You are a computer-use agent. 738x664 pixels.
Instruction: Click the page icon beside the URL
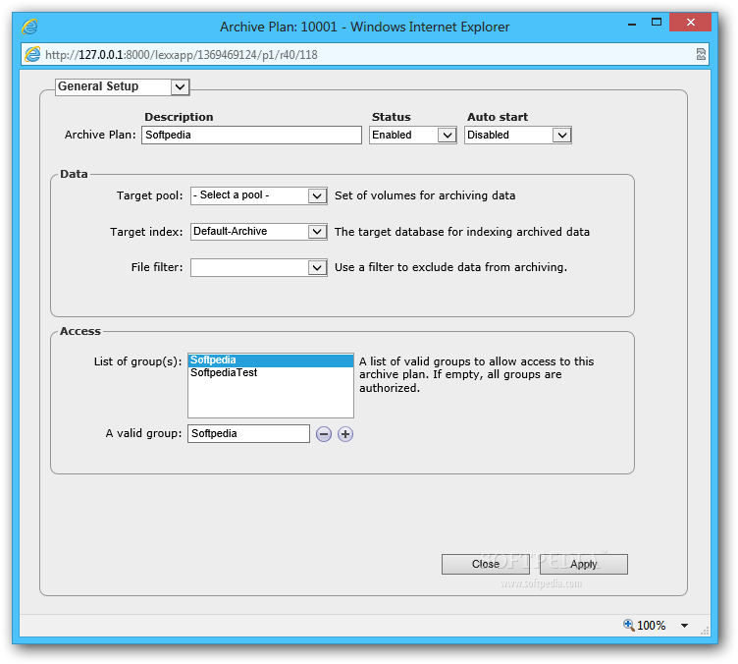point(32,55)
